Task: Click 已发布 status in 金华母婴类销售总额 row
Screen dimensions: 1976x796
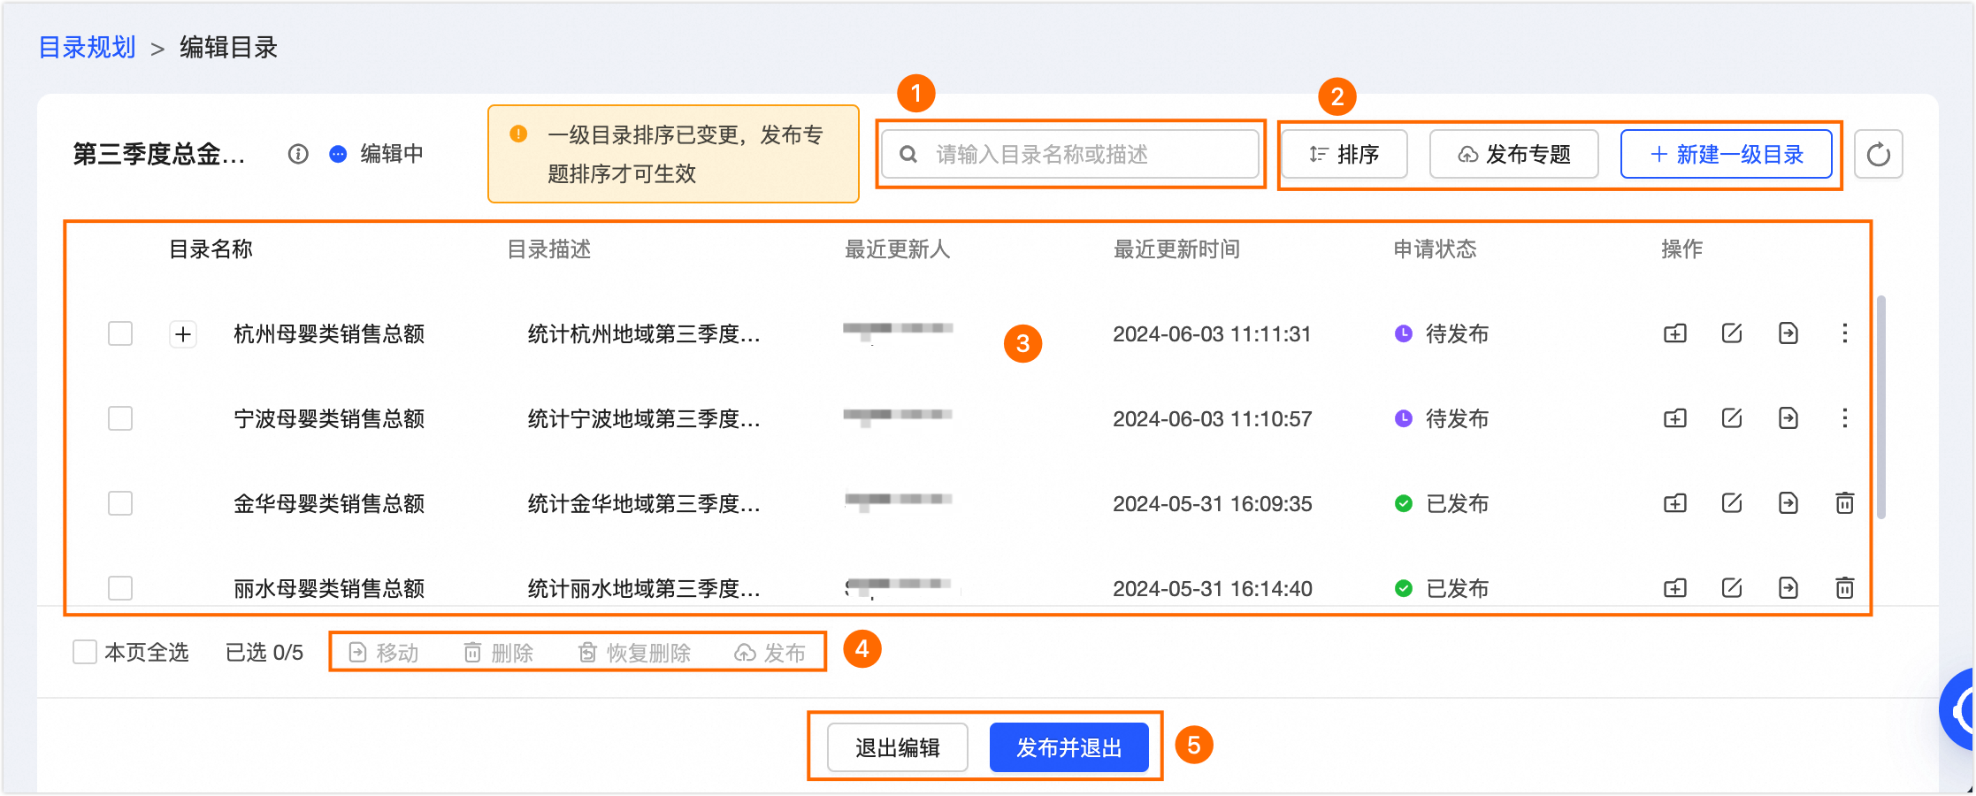Action: tap(1443, 503)
